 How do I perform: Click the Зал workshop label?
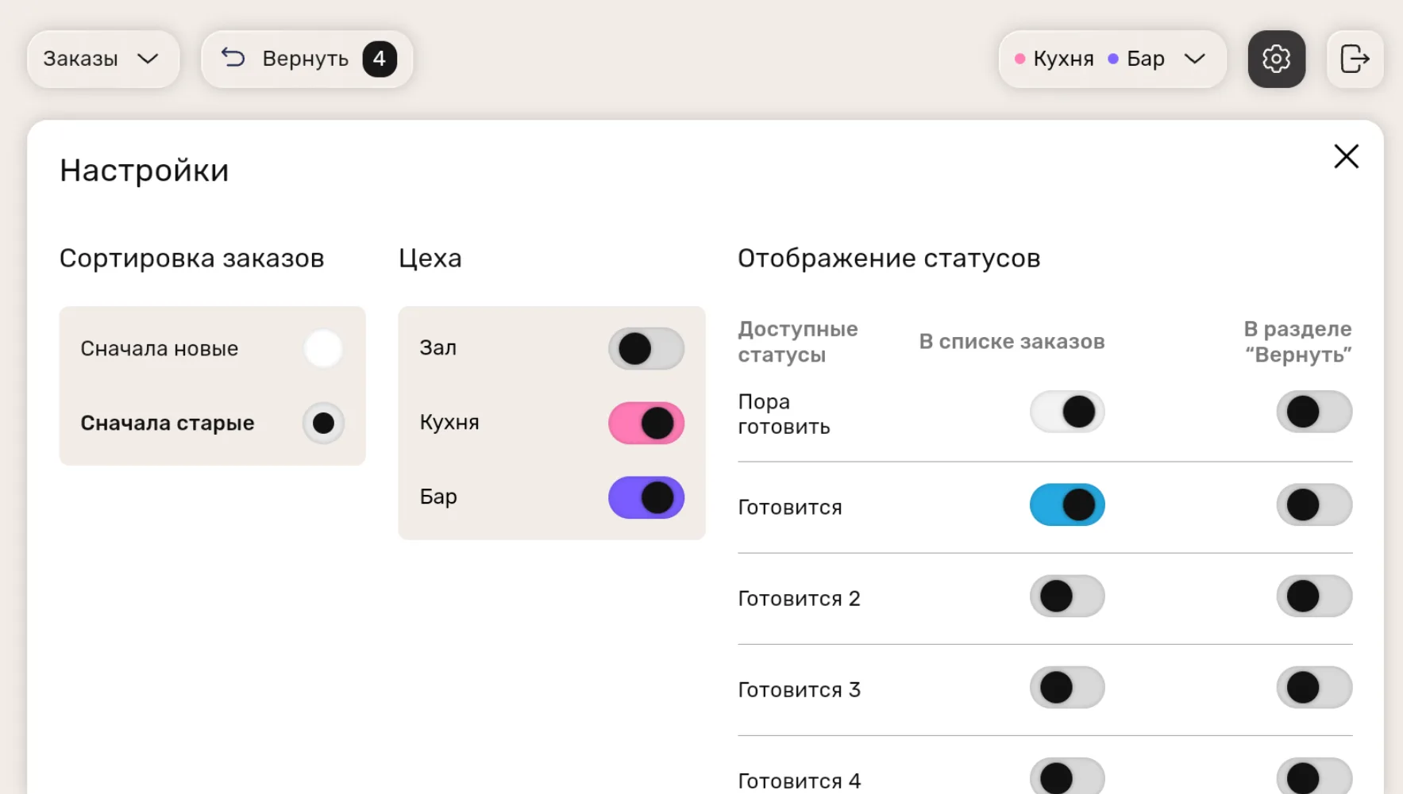point(437,347)
